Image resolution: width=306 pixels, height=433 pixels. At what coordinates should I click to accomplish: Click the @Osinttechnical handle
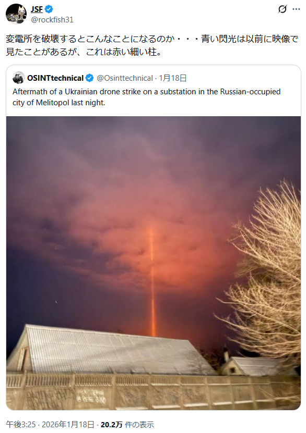[125, 78]
